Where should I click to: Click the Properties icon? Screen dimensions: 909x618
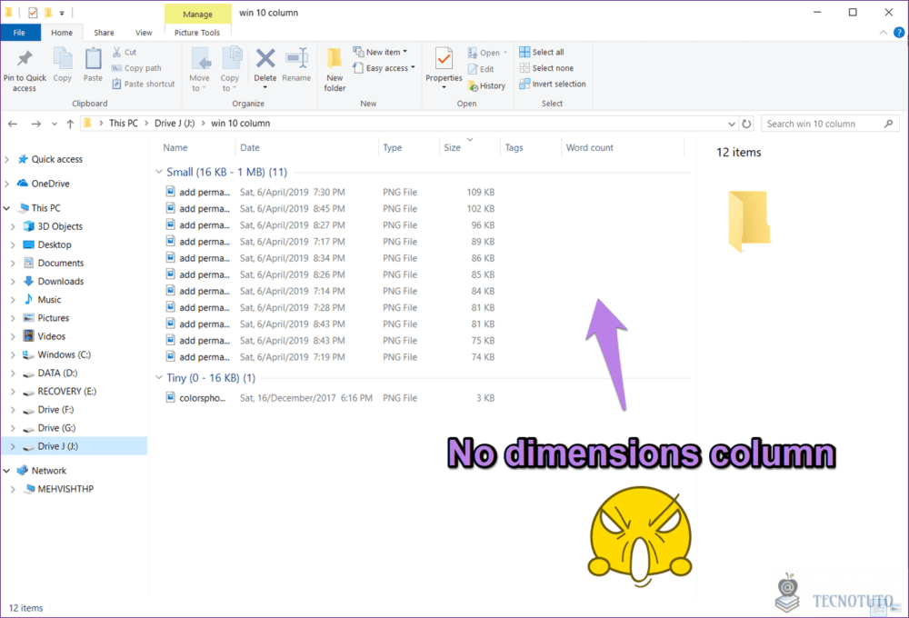[x=445, y=60]
